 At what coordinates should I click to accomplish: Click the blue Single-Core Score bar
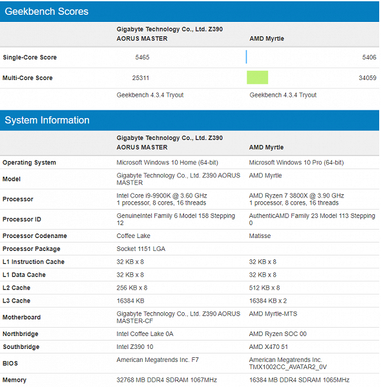(246, 57)
